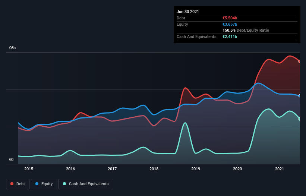The height and width of the screenshot is (196, 306).
Task: Click the 2017 x-axis label
Action: coord(112,169)
